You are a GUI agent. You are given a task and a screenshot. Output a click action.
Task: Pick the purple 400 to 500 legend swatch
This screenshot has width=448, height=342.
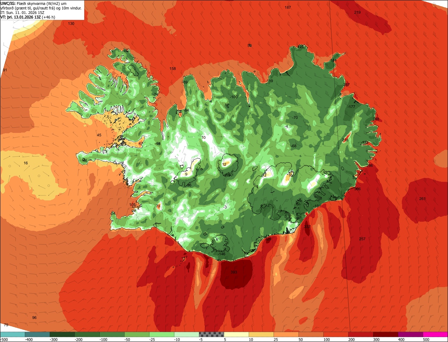coord(410,334)
